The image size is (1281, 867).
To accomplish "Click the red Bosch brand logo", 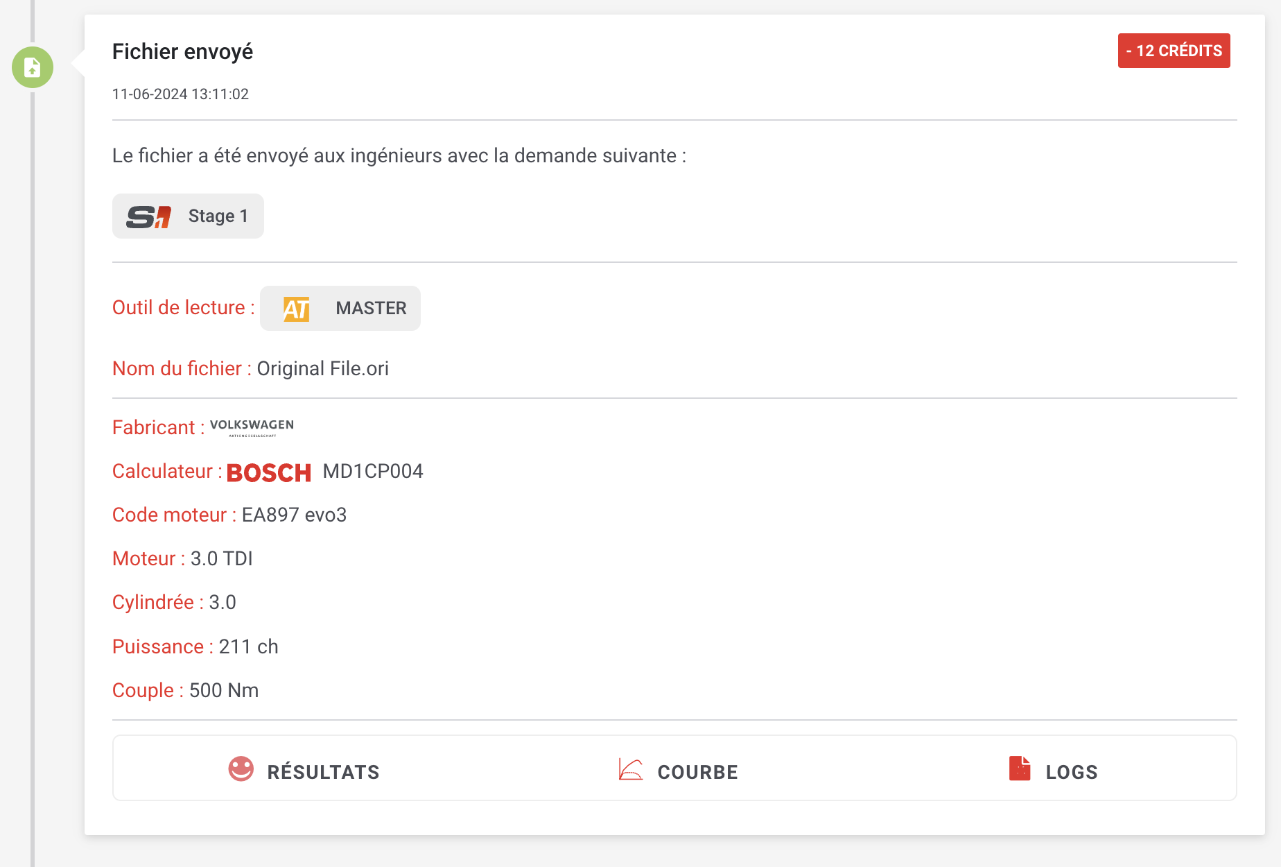I will click(269, 472).
